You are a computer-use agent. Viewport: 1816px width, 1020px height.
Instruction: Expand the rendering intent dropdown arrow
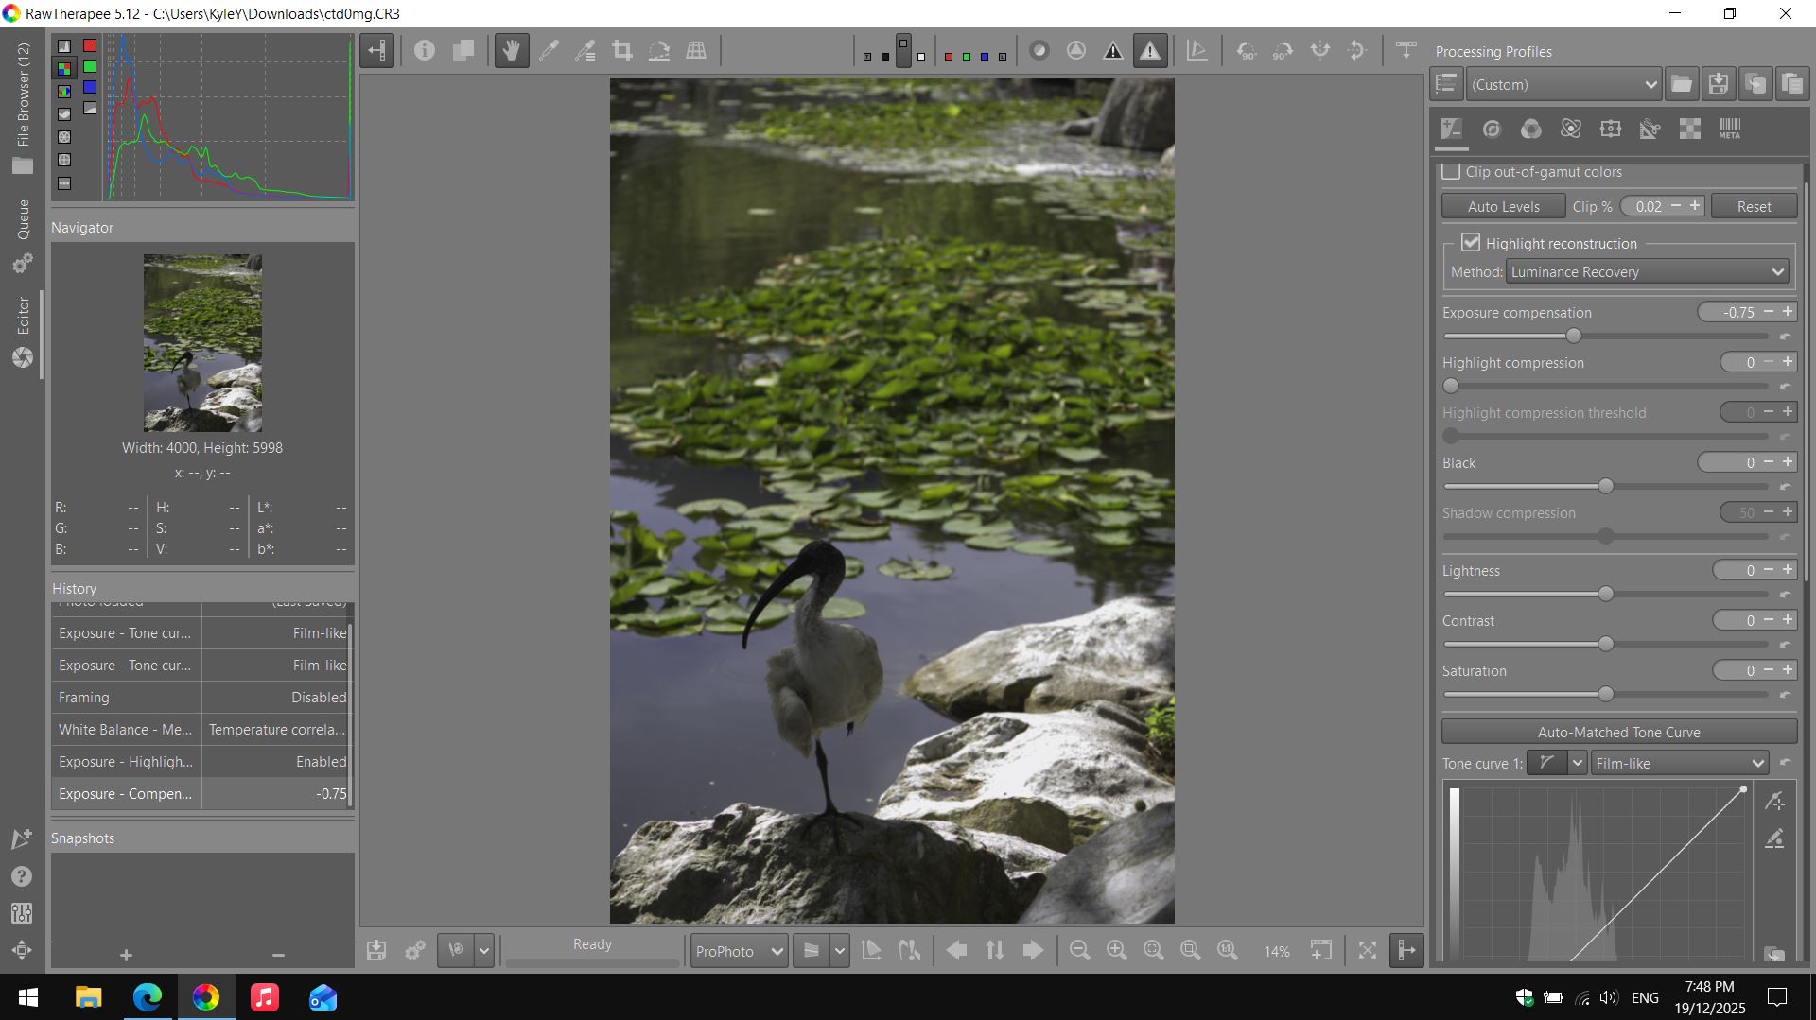(x=840, y=951)
